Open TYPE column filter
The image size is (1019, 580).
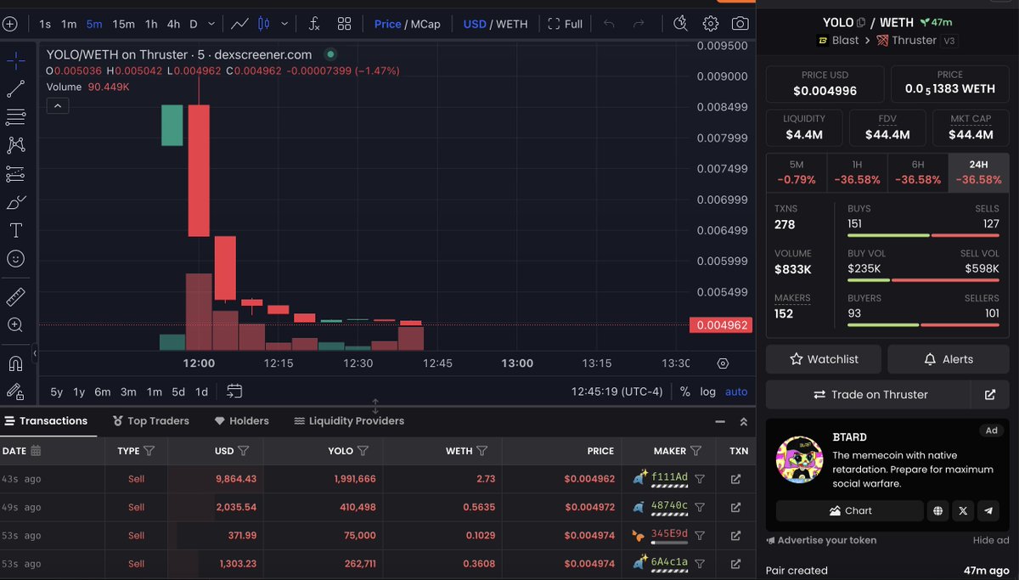coord(149,451)
